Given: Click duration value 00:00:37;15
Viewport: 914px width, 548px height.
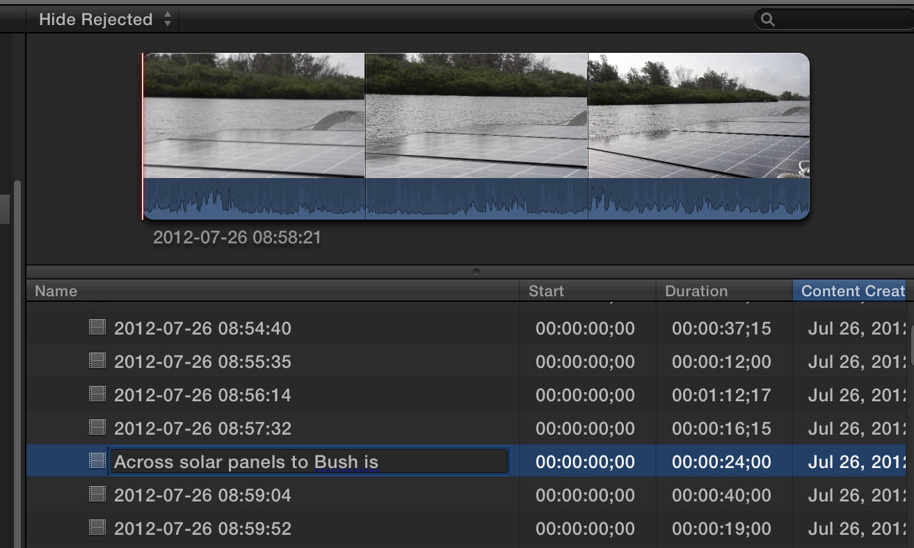Looking at the screenshot, I should click(721, 328).
